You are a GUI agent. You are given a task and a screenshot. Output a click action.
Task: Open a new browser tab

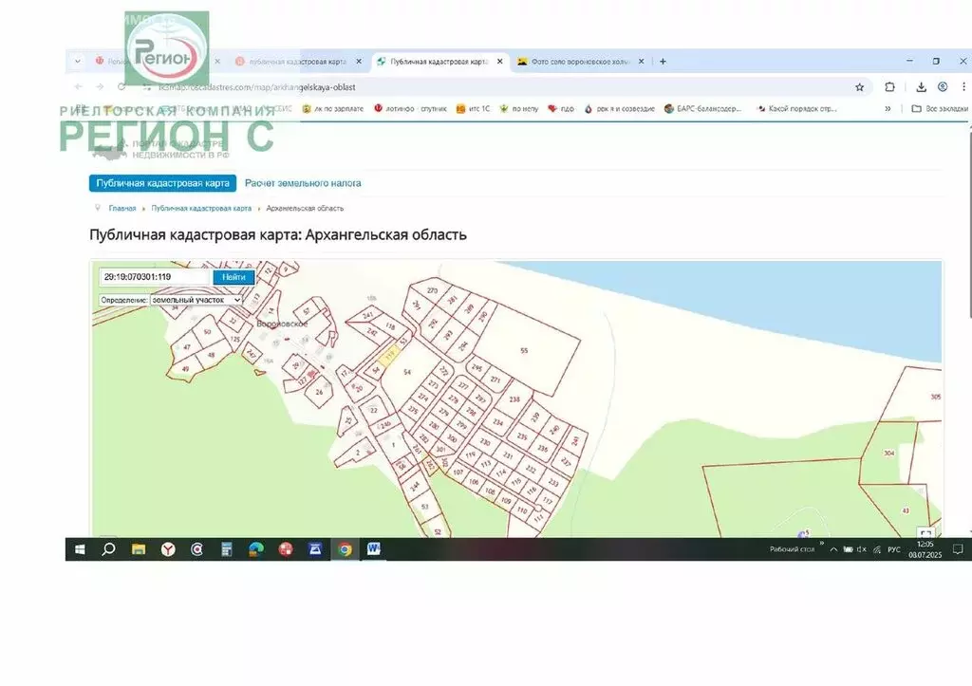663,62
